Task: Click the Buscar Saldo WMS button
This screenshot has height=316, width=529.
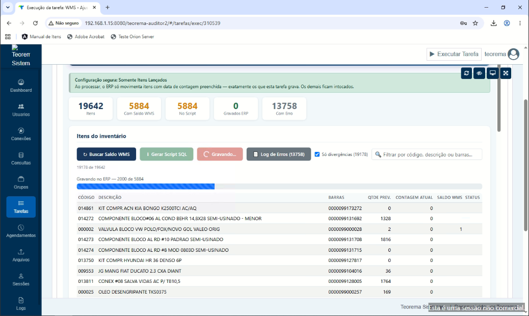Action: pos(107,154)
